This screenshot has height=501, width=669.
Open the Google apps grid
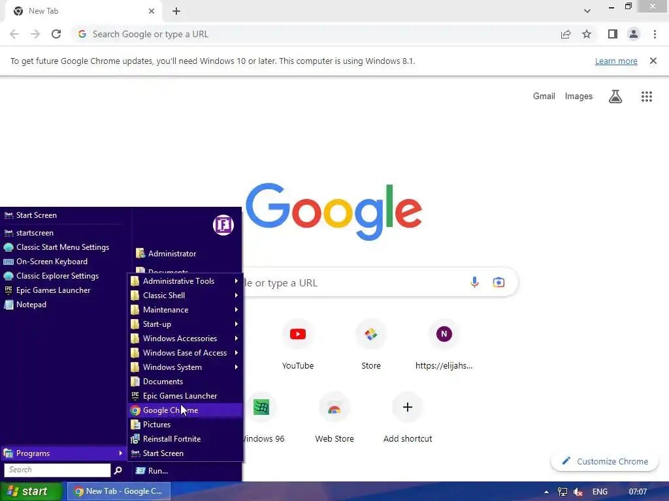click(x=647, y=97)
